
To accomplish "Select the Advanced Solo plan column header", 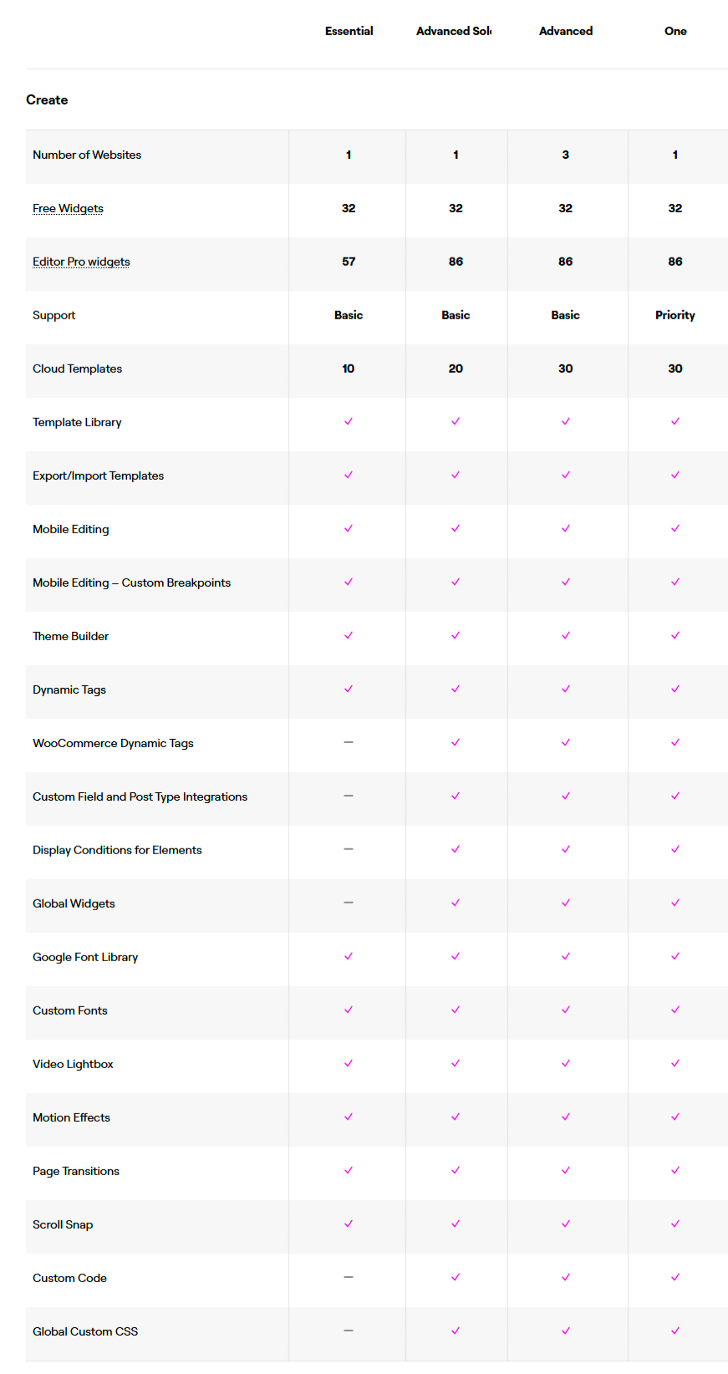I will [x=454, y=32].
